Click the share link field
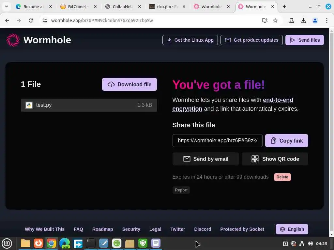Image resolution: width=334 pixels, height=250 pixels. [217, 141]
